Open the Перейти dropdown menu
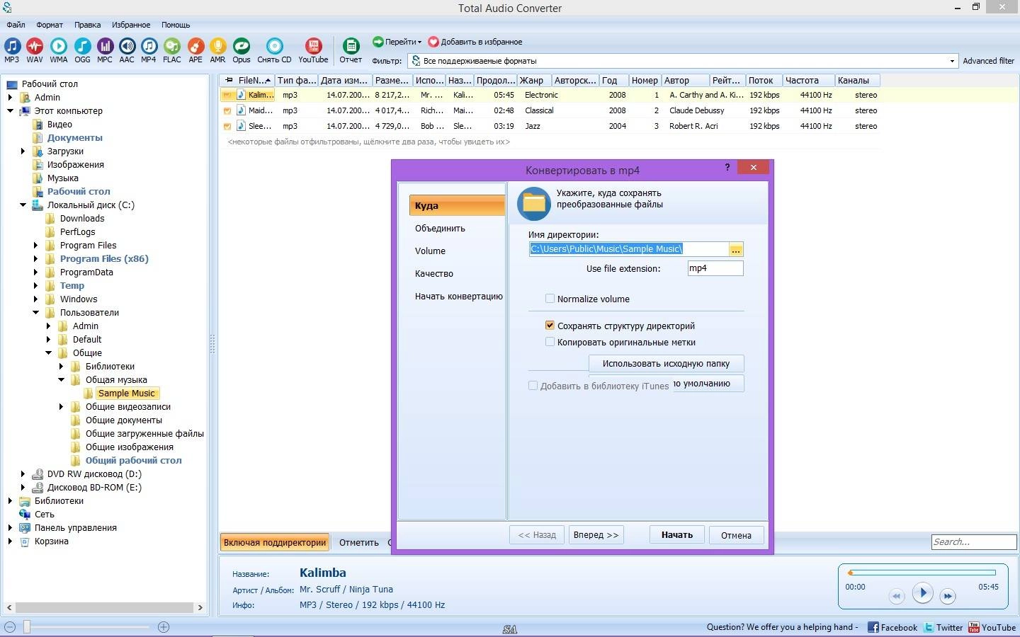 click(x=397, y=42)
